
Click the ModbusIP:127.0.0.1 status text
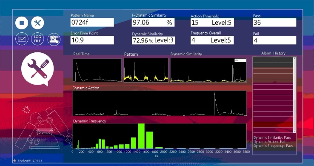(30, 160)
